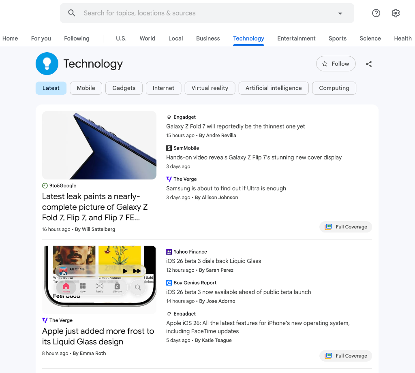Click the Engadget source logo
The height and width of the screenshot is (373, 415).
[x=169, y=117]
